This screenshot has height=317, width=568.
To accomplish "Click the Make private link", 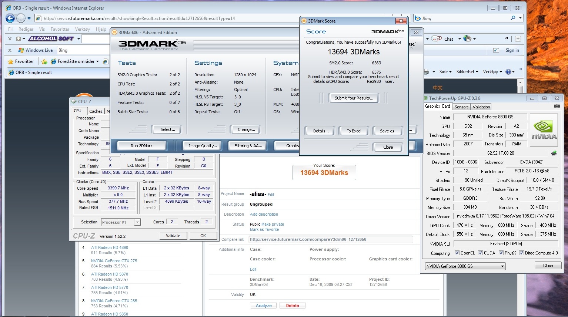I will pos(273,224).
